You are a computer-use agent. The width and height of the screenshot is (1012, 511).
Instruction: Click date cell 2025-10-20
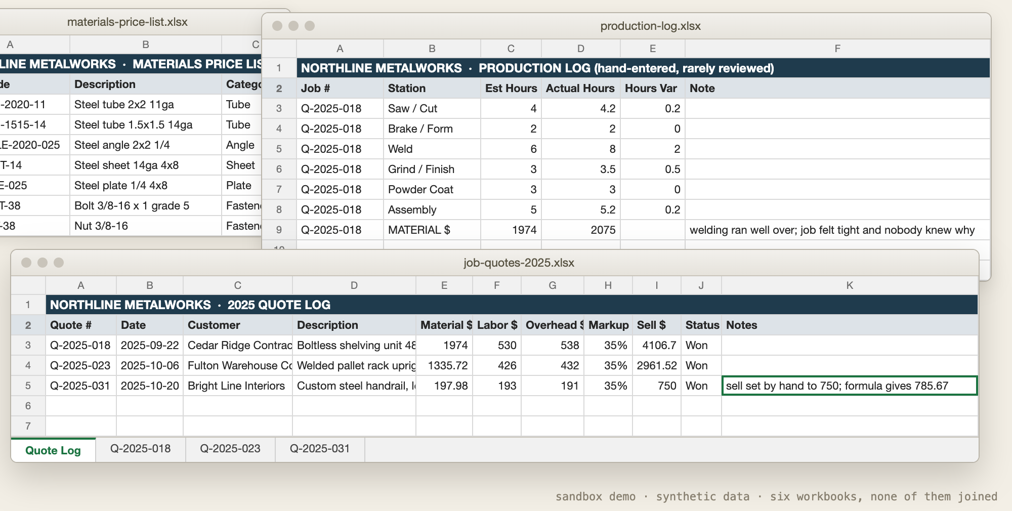[x=150, y=386]
